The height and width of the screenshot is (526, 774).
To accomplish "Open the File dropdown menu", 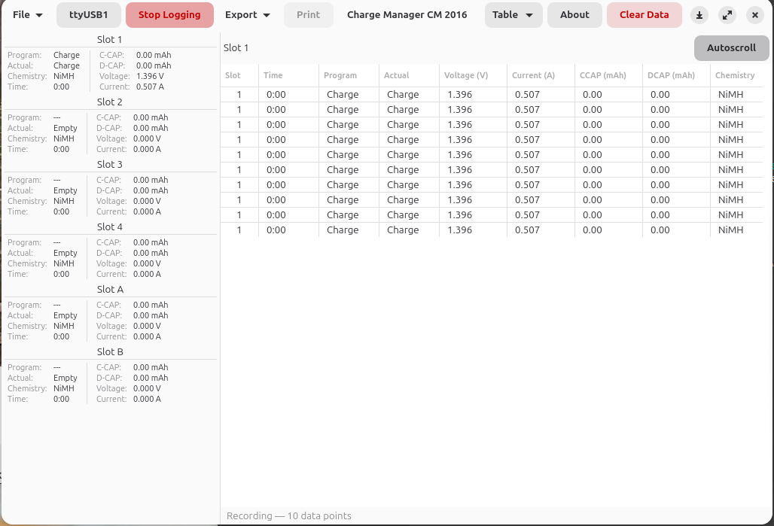I will click(x=28, y=15).
